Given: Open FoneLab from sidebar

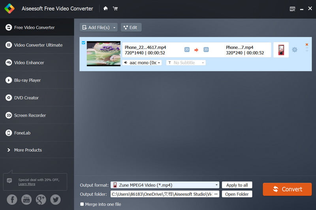Looking at the screenshot, I should pos(37,133).
